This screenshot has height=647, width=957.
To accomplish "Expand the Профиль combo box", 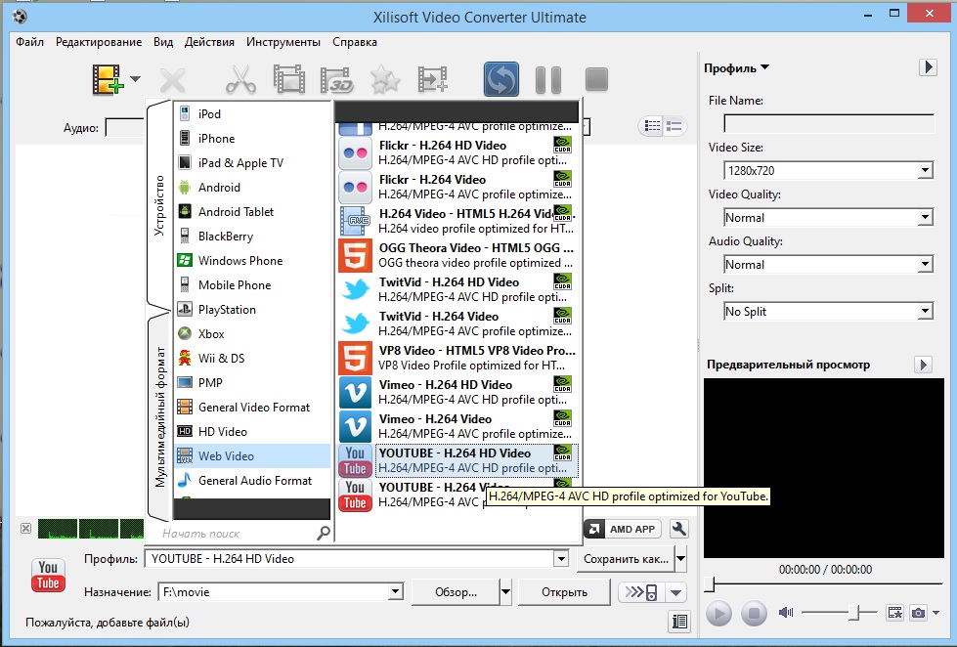I will pos(561,558).
